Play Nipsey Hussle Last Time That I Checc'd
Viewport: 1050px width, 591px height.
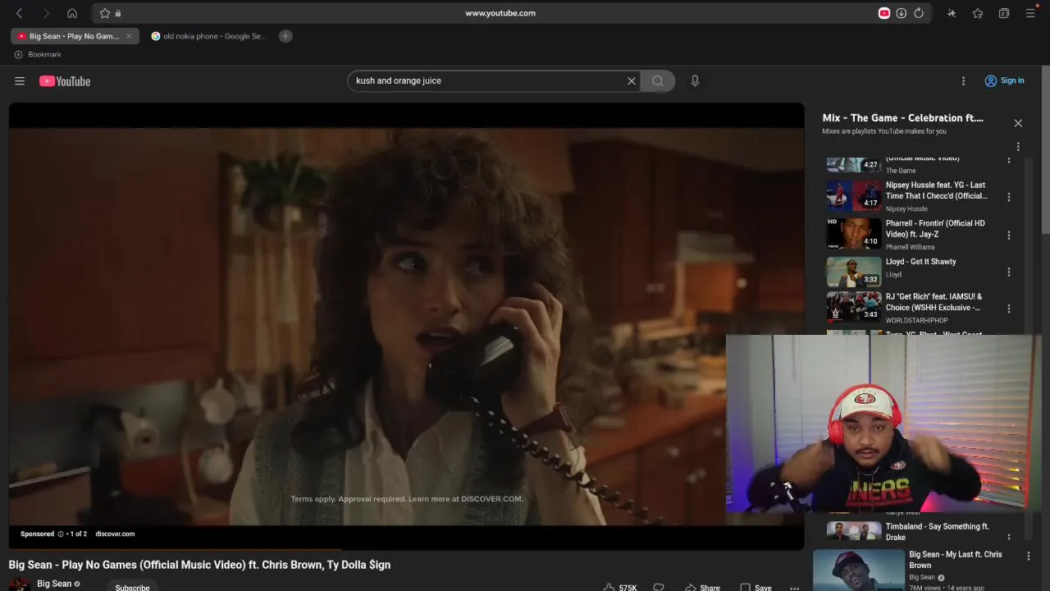(937, 190)
